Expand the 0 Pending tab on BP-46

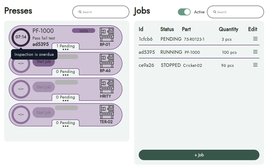(66, 72)
